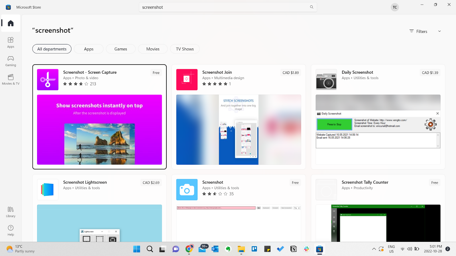The width and height of the screenshot is (456, 256).
Task: Select the Apps filter tab beside All departments
Action: pyautogui.click(x=89, y=49)
